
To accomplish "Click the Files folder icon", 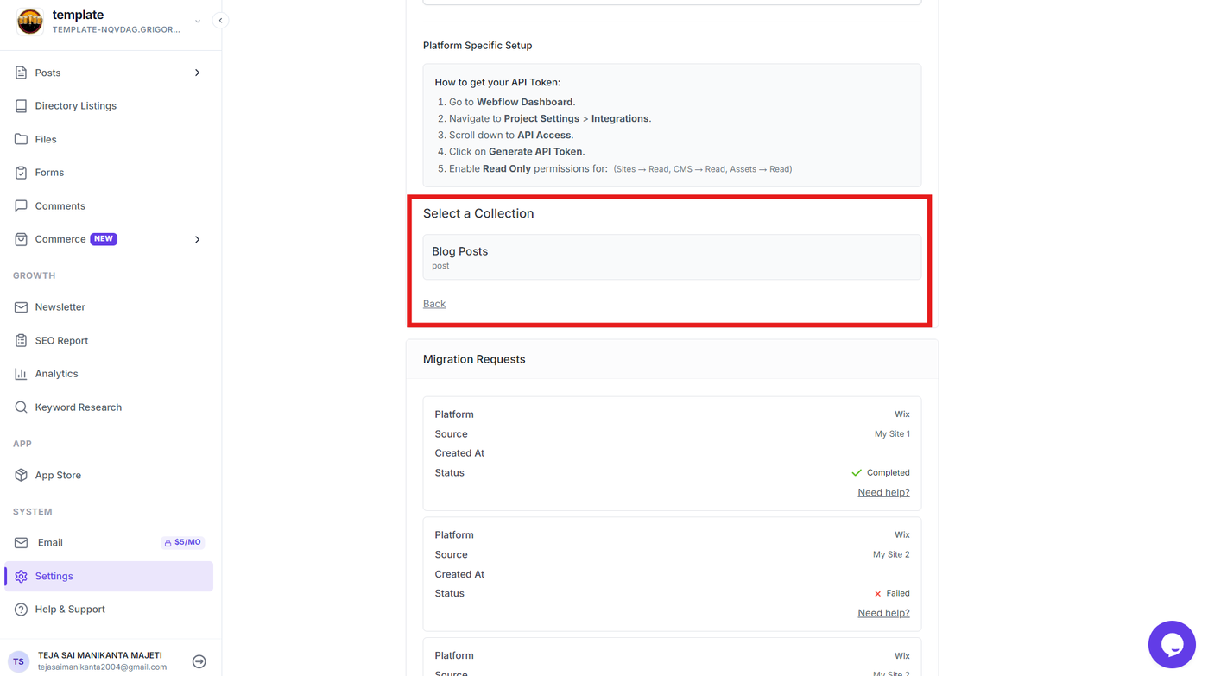I will point(21,139).
